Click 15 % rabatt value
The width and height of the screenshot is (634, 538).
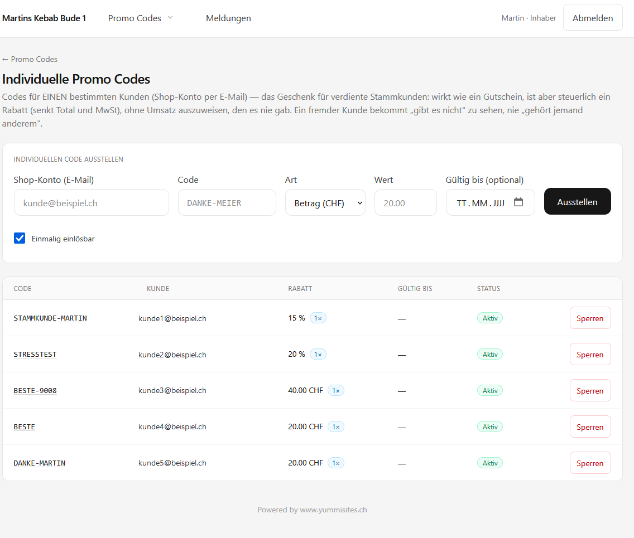[x=296, y=318]
